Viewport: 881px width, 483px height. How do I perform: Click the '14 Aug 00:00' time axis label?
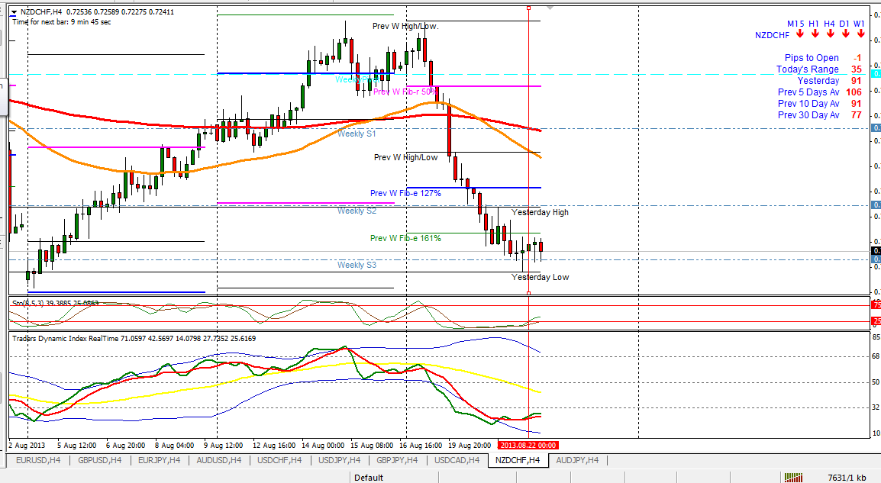(x=322, y=446)
